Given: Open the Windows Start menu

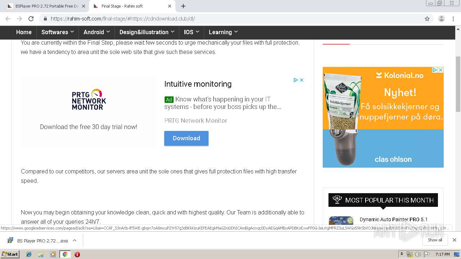Looking at the screenshot, I should 10,254.
